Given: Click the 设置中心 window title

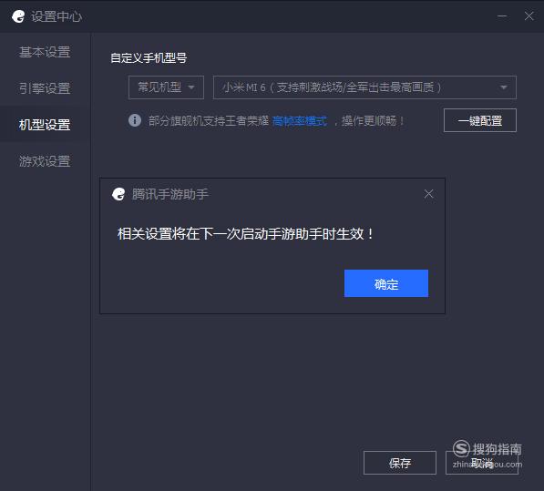Looking at the screenshot, I should pyautogui.click(x=56, y=16).
